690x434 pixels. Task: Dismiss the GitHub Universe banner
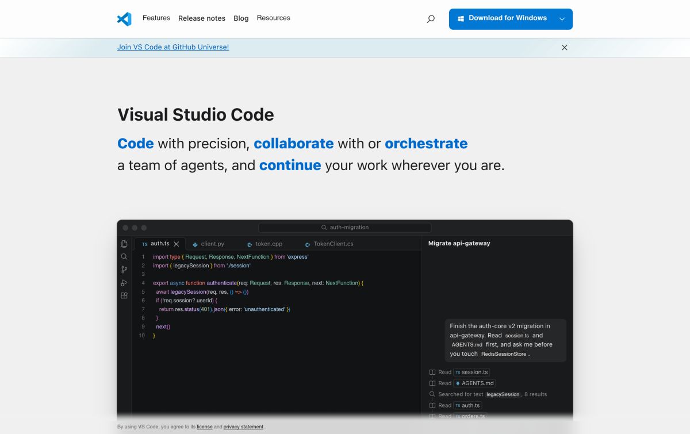click(565, 48)
